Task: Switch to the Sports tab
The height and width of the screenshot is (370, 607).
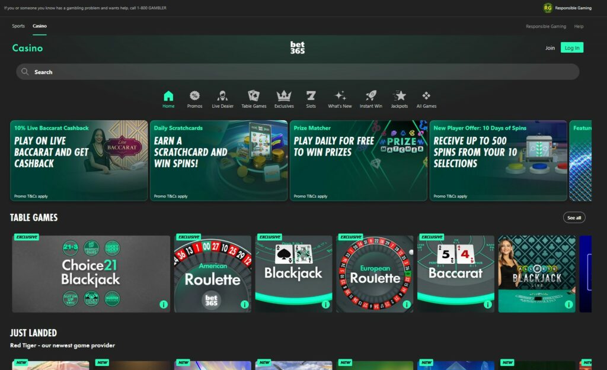Action: point(18,26)
